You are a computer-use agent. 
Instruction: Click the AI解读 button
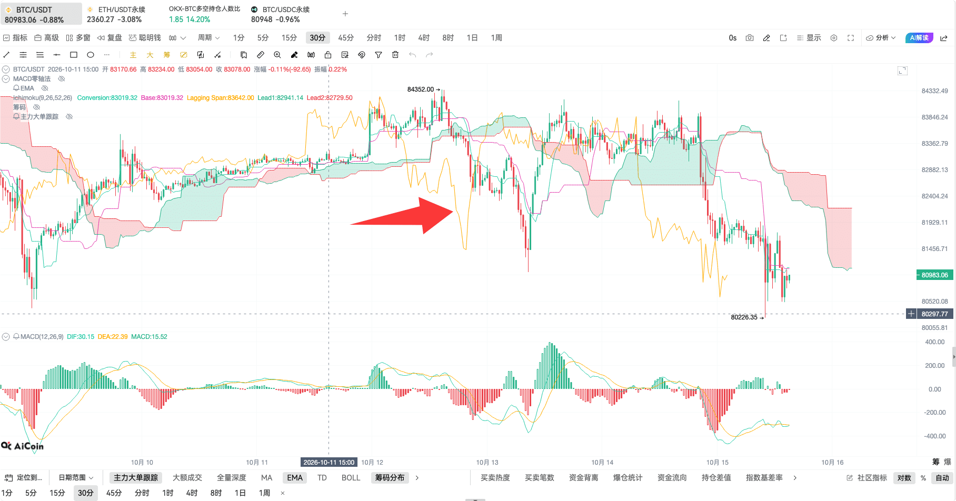(x=919, y=38)
